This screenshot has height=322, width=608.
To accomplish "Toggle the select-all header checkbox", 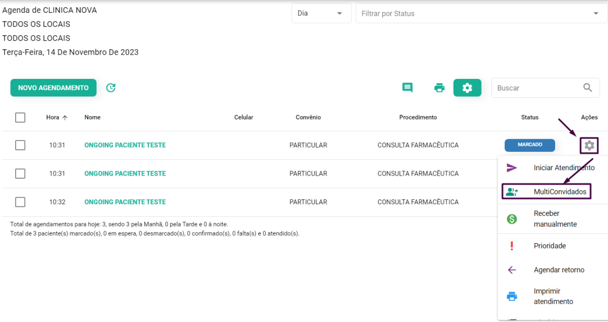I will (x=20, y=117).
